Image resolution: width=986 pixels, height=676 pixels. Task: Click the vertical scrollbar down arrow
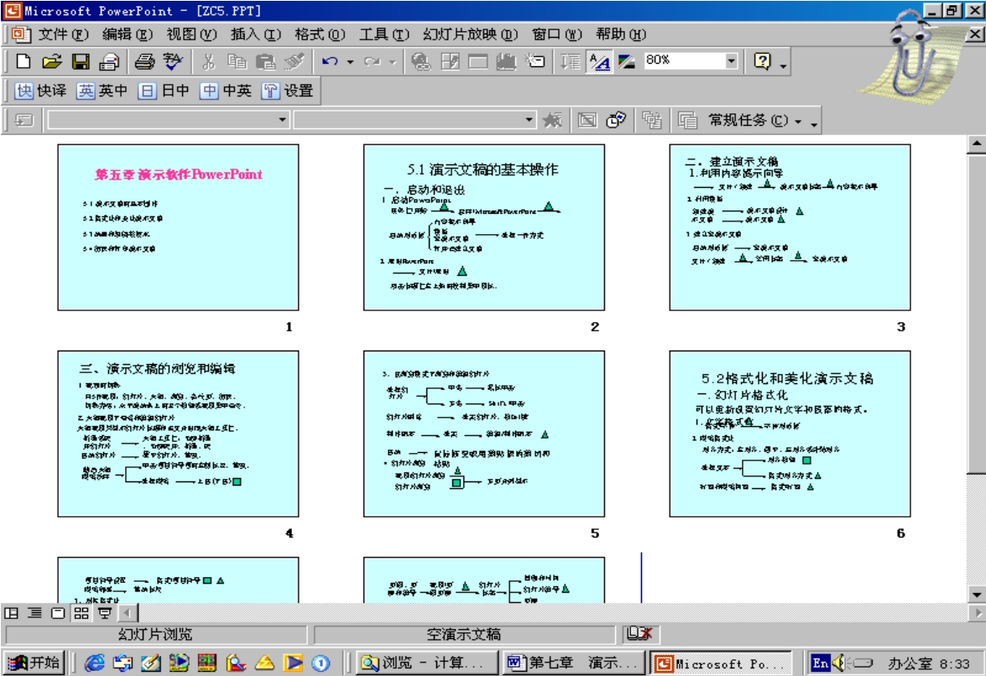976,594
